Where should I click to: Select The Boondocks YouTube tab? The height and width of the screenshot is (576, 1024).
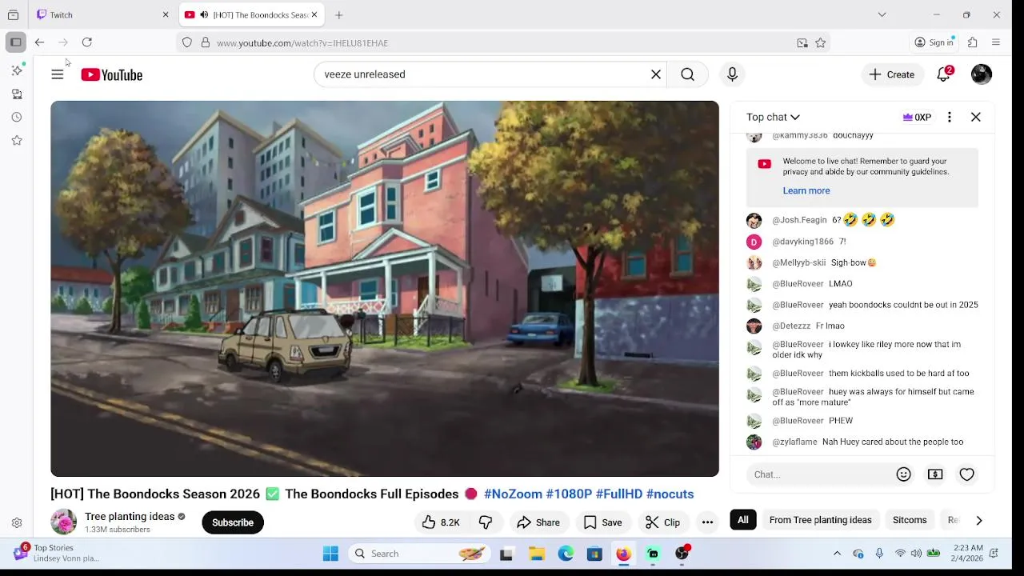[x=250, y=14]
